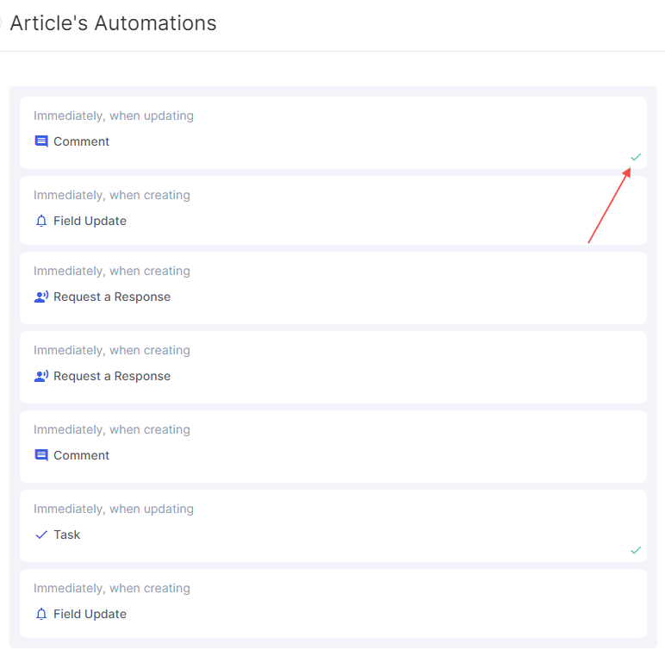
Task: Click the blue checkmark icon next to Task
Action: (41, 535)
